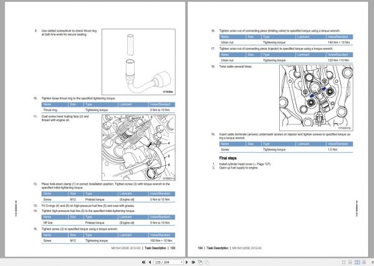Go to the previous page arrow

pos(150,262)
